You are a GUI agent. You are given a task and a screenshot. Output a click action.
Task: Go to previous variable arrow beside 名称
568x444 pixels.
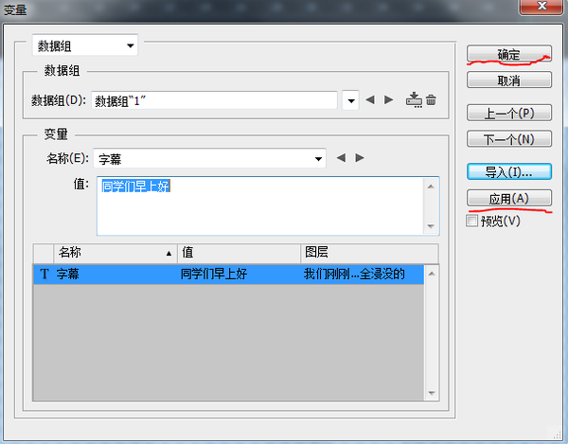coord(341,158)
